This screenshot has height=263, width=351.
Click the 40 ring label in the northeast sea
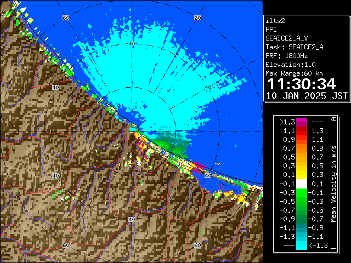tap(208, 88)
